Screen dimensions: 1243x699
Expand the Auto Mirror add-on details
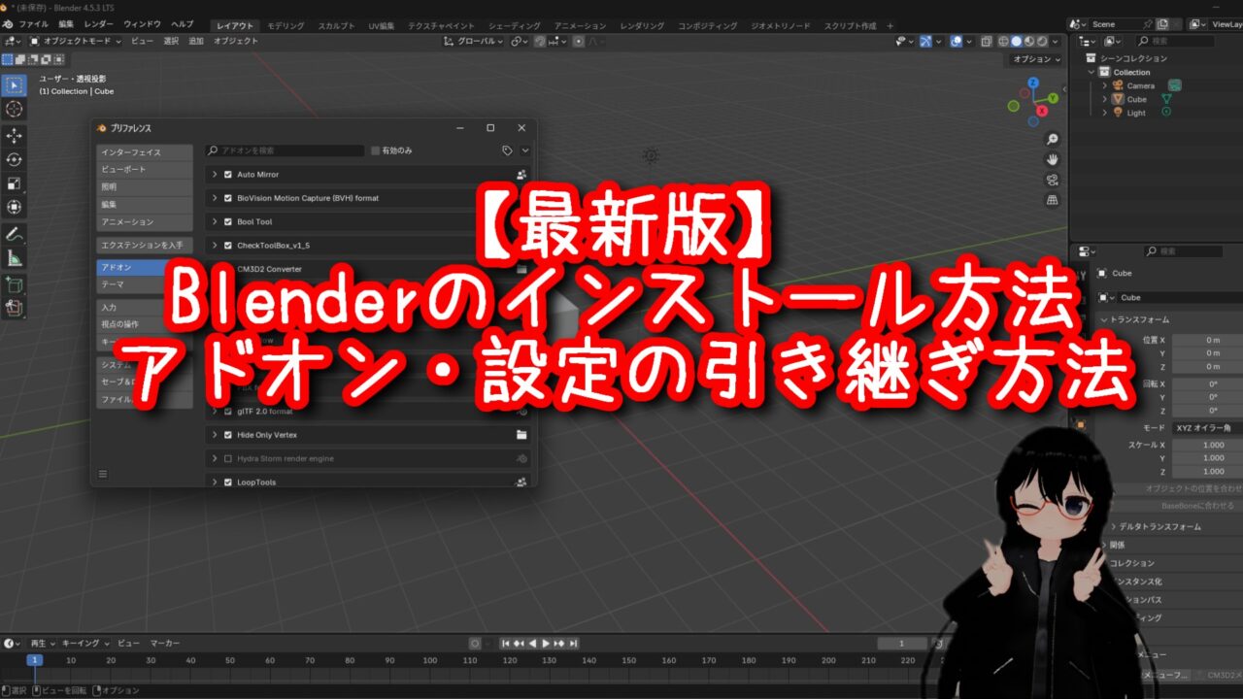pos(215,175)
